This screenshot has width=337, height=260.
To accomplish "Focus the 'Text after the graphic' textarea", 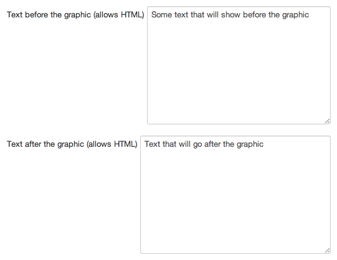I will [x=235, y=195].
